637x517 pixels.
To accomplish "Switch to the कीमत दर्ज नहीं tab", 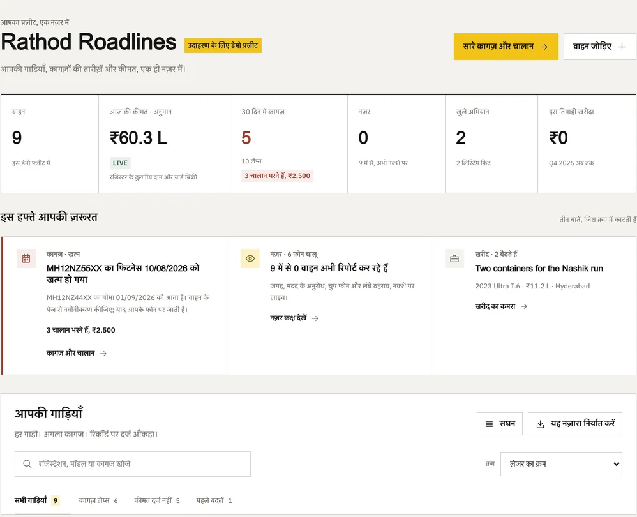I will coord(157,500).
